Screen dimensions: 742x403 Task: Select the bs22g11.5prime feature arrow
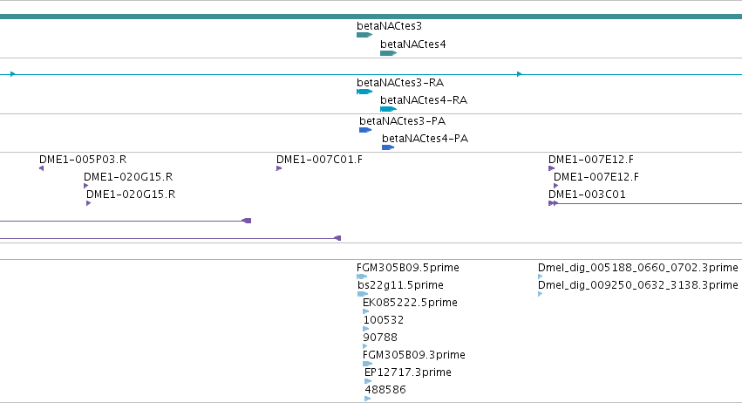point(363,294)
